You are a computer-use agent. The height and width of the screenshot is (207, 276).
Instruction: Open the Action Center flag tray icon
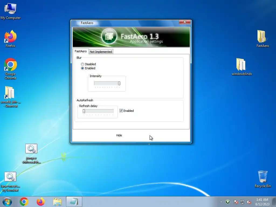coord(236,202)
